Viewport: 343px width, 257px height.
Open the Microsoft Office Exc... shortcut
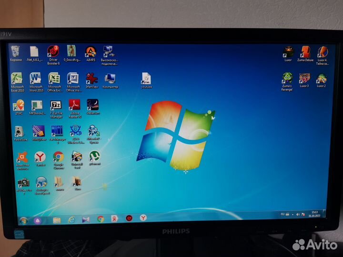[x=55, y=82]
